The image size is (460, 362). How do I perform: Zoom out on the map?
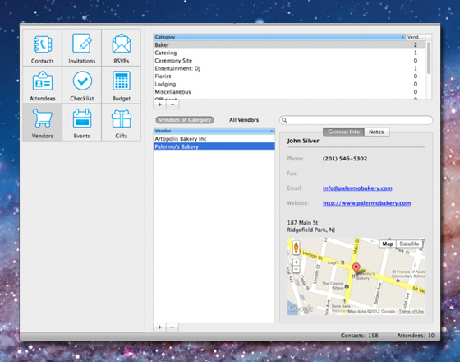click(x=296, y=269)
